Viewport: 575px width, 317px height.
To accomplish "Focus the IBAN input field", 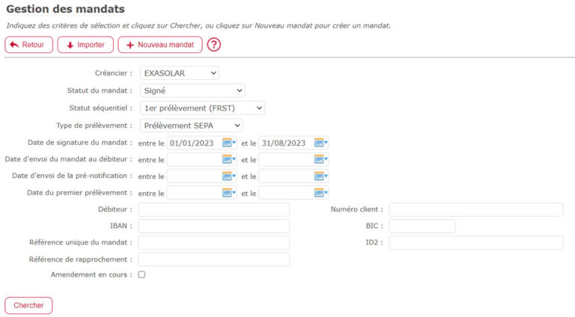I will coord(213,226).
